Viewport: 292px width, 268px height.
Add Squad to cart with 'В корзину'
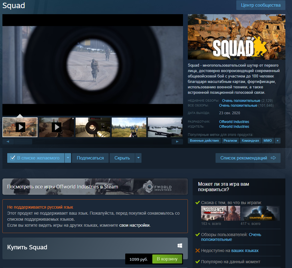click(167, 259)
